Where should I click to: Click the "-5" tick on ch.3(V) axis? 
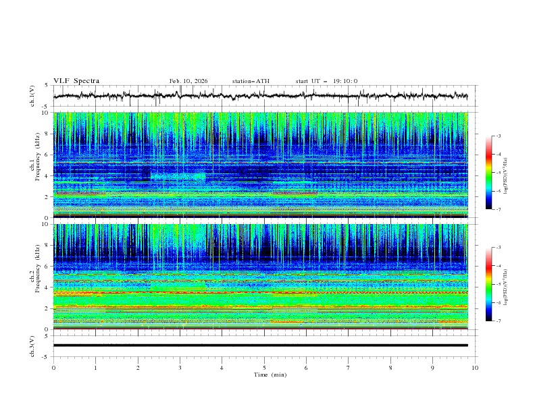[46, 357]
